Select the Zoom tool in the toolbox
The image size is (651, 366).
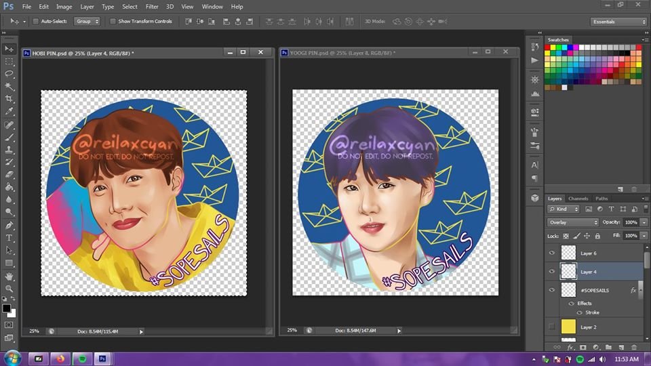point(9,289)
